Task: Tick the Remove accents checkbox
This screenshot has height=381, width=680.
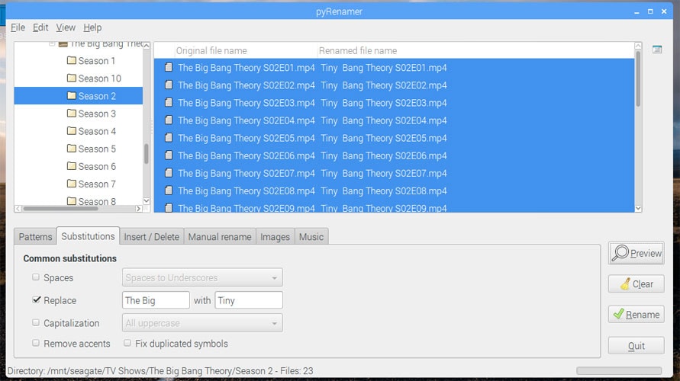Action: click(x=36, y=343)
